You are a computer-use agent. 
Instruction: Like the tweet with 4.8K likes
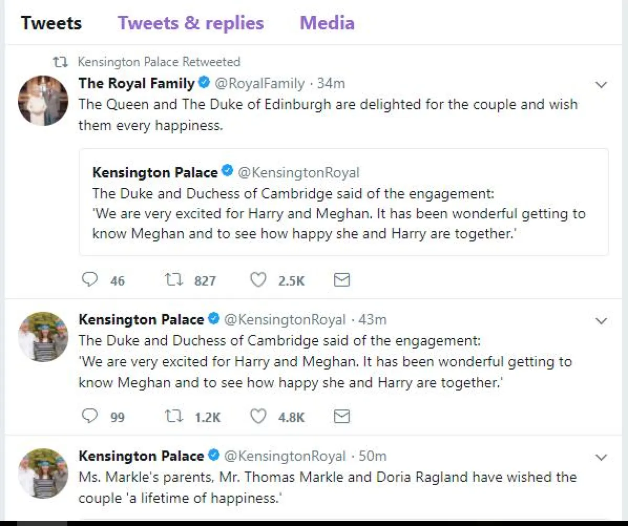click(258, 416)
